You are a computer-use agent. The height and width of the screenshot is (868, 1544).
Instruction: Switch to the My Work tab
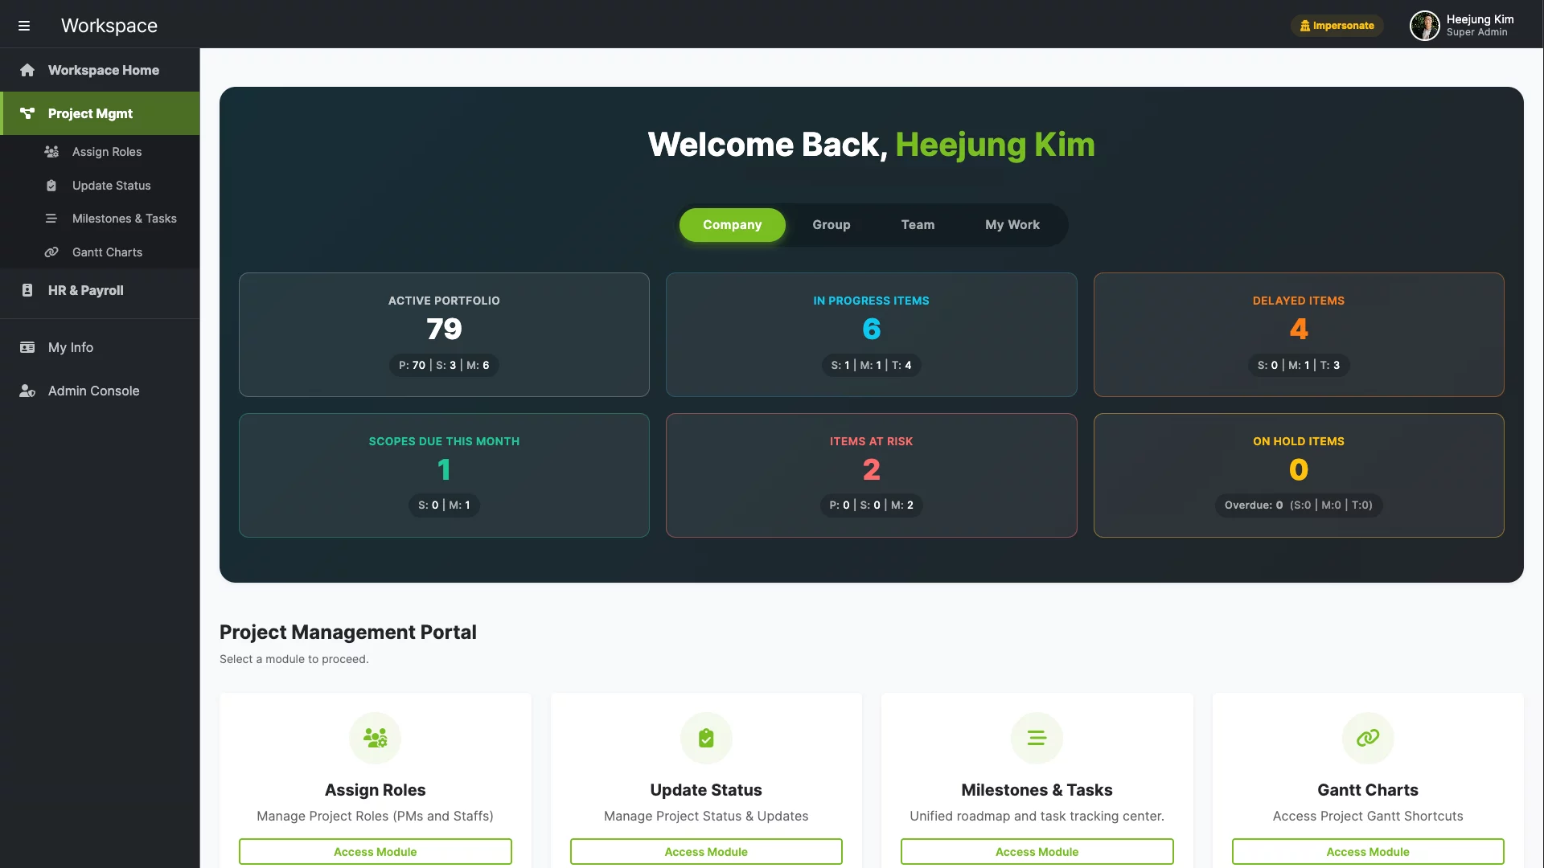1012,225
